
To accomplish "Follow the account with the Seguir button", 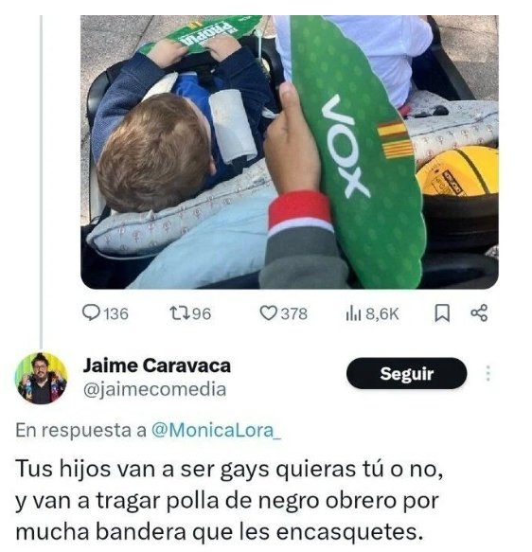I will (x=406, y=373).
